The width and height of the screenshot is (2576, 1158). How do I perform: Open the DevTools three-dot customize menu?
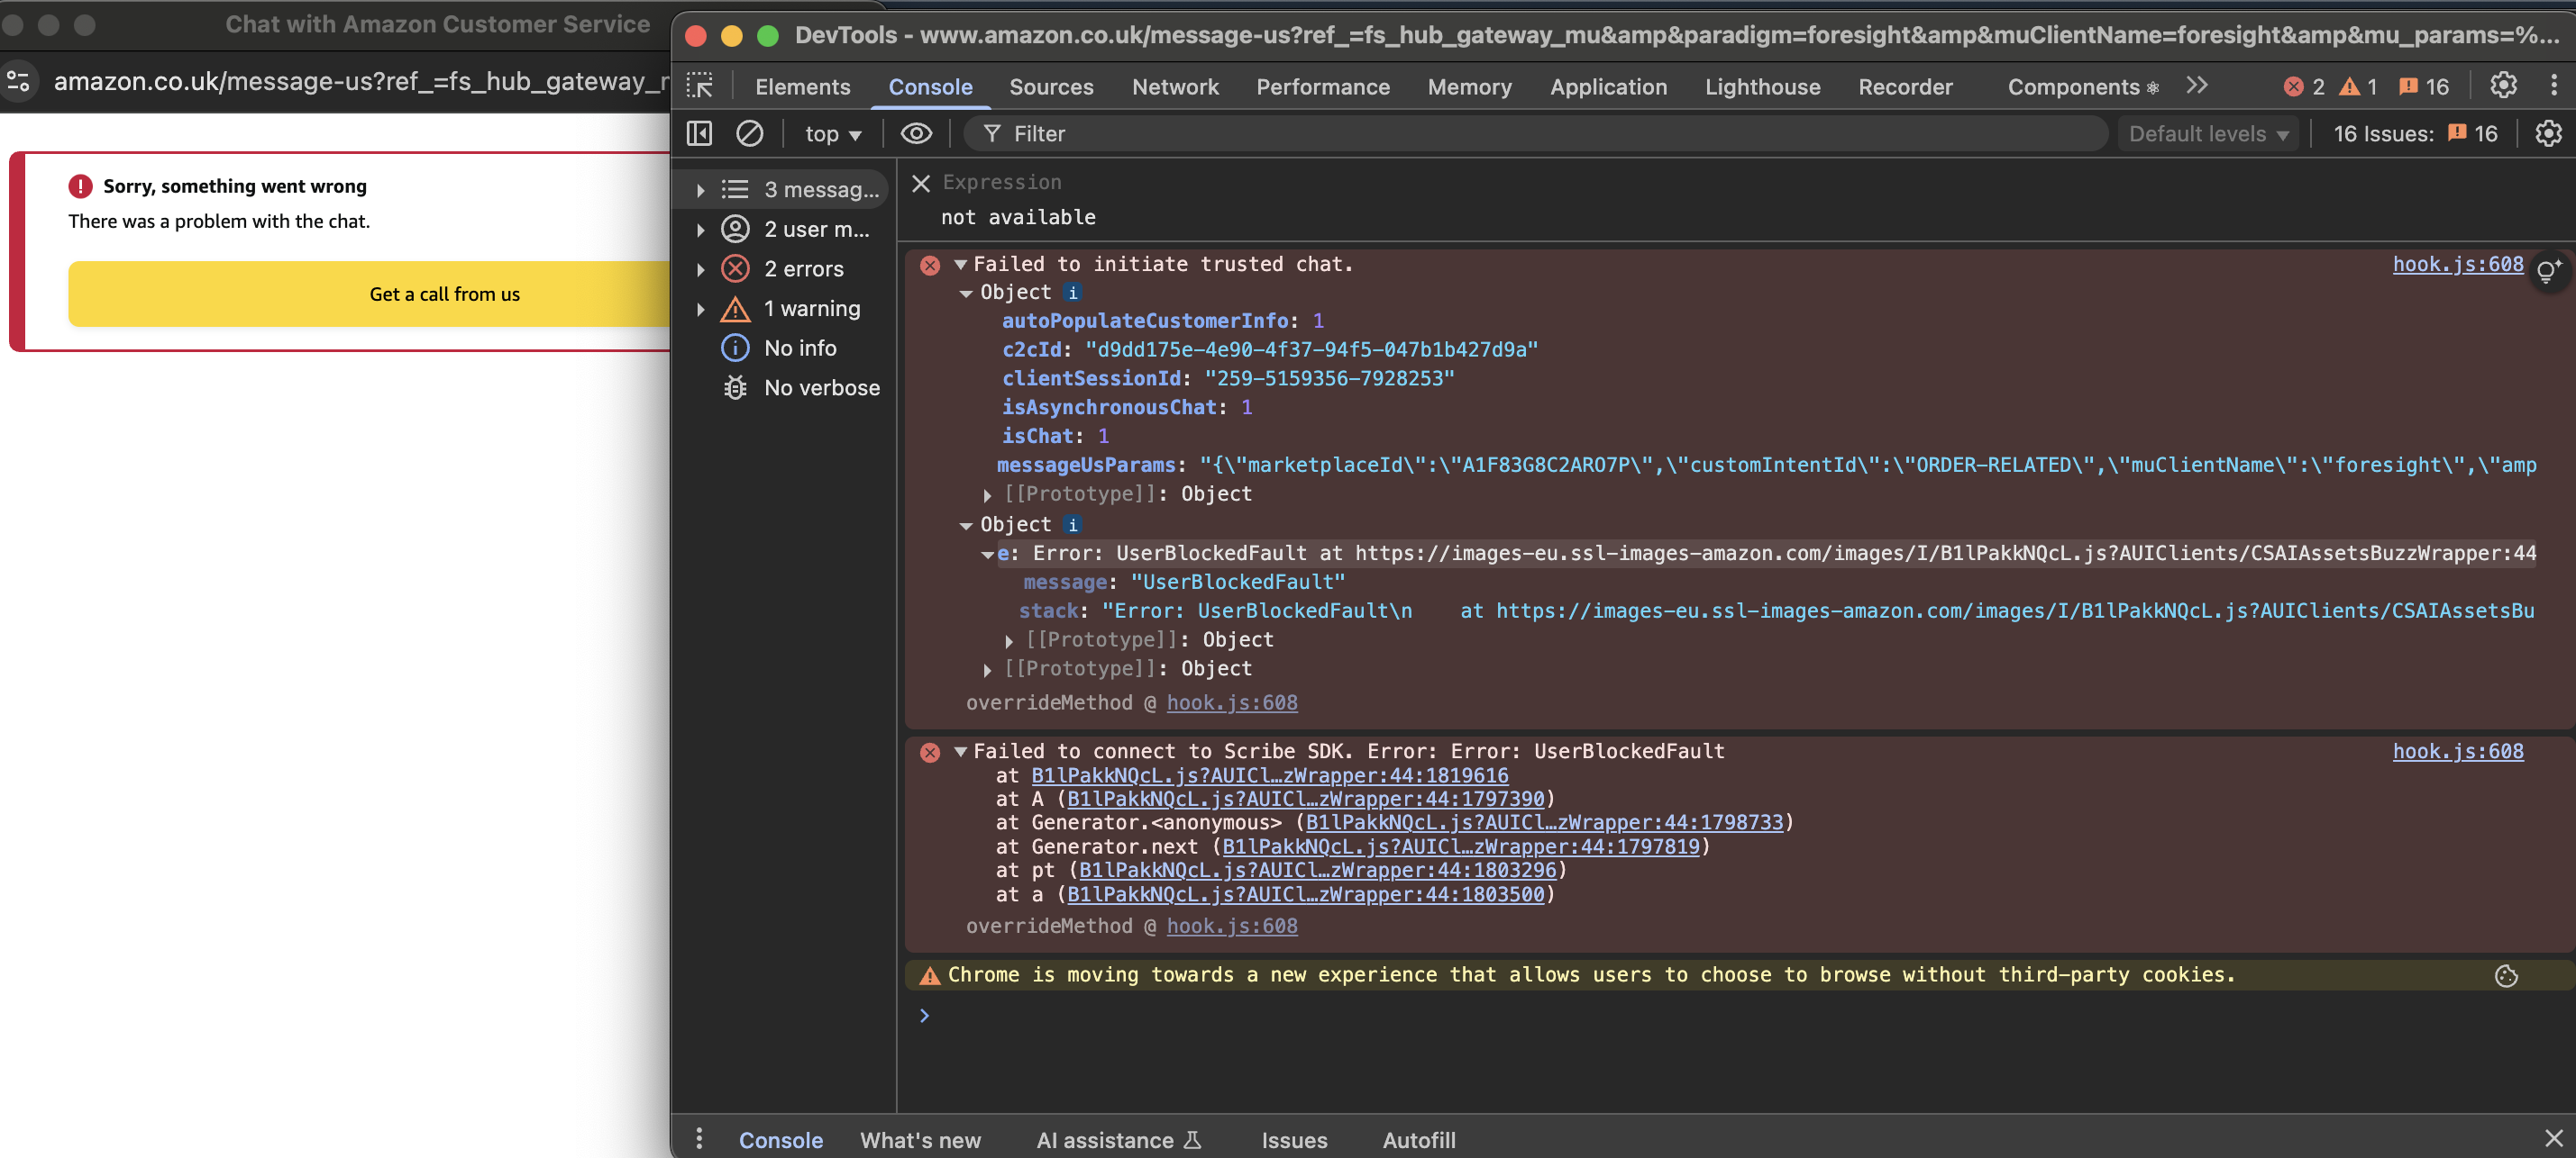click(2553, 86)
